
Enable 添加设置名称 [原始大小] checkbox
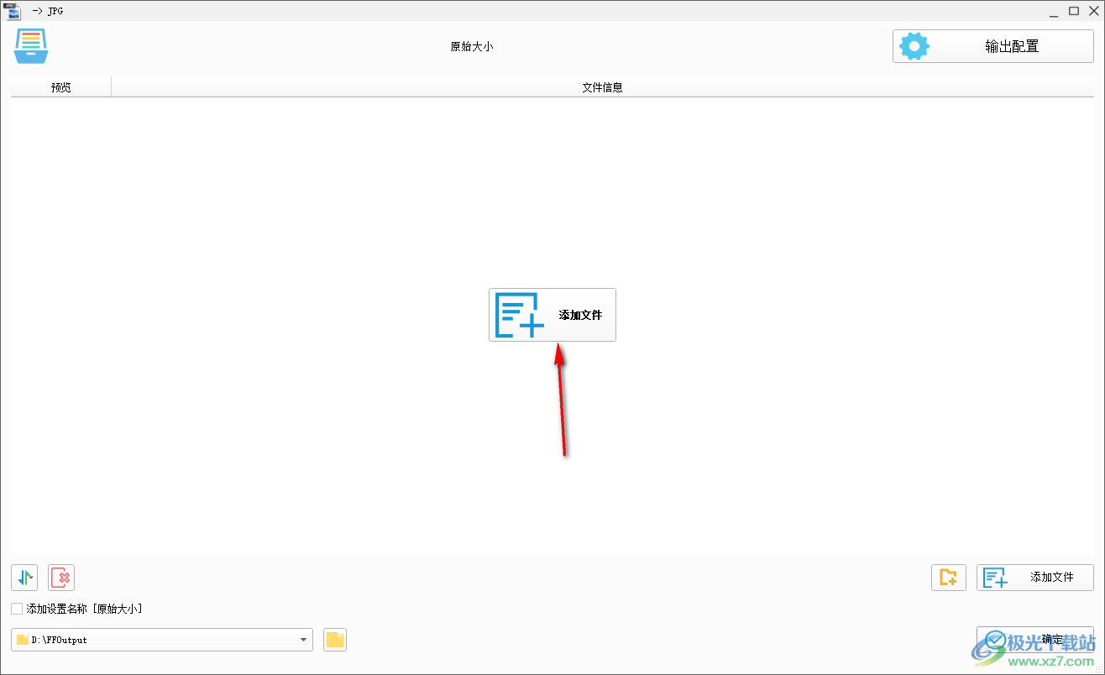tap(17, 609)
